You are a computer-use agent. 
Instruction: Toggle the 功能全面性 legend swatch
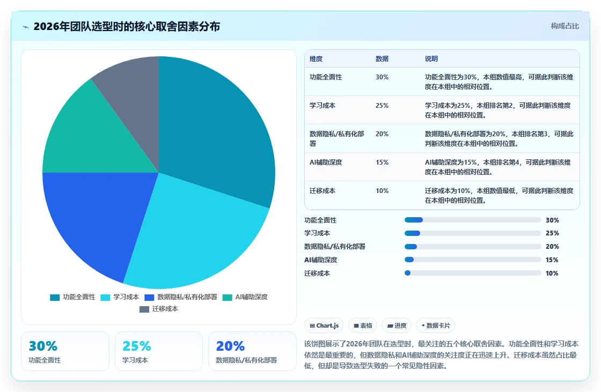click(55, 298)
